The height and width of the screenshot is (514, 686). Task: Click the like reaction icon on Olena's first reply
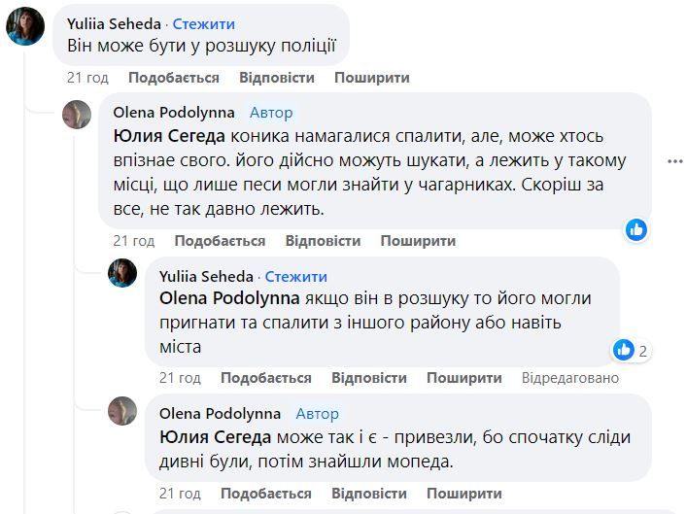[636, 229]
